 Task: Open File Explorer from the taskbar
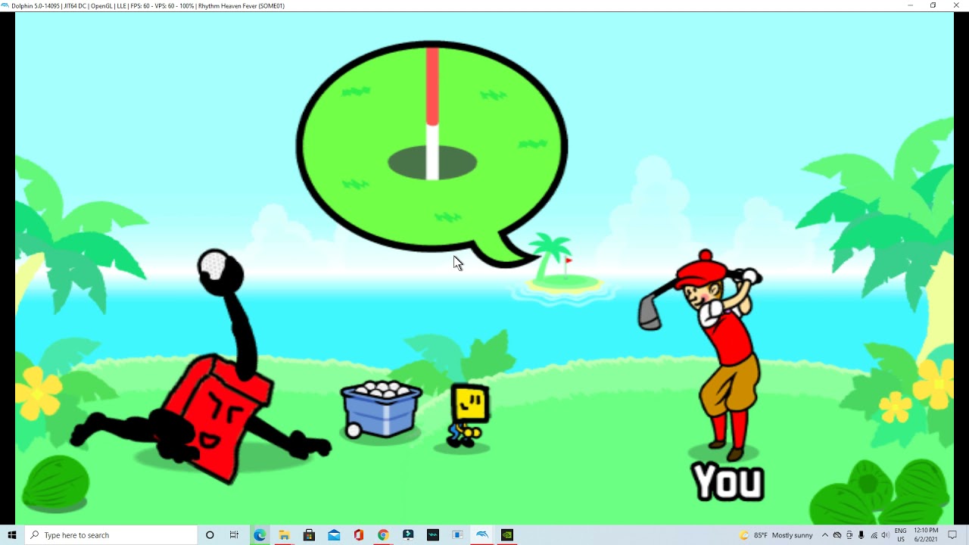284,535
